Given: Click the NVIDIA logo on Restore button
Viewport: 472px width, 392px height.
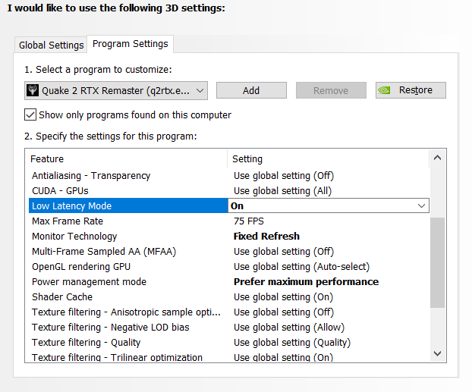Looking at the screenshot, I should [385, 90].
